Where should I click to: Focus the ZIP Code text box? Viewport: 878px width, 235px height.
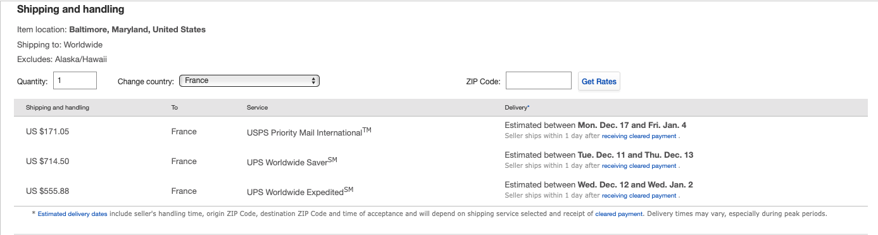(539, 80)
